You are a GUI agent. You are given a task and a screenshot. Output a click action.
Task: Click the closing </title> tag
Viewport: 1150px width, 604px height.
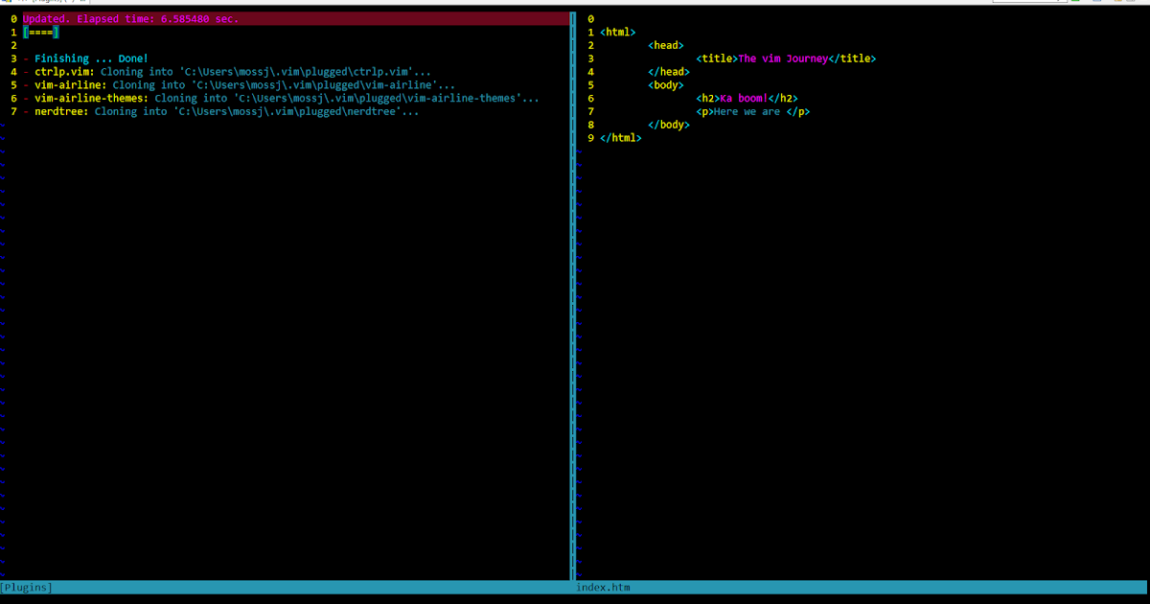852,58
